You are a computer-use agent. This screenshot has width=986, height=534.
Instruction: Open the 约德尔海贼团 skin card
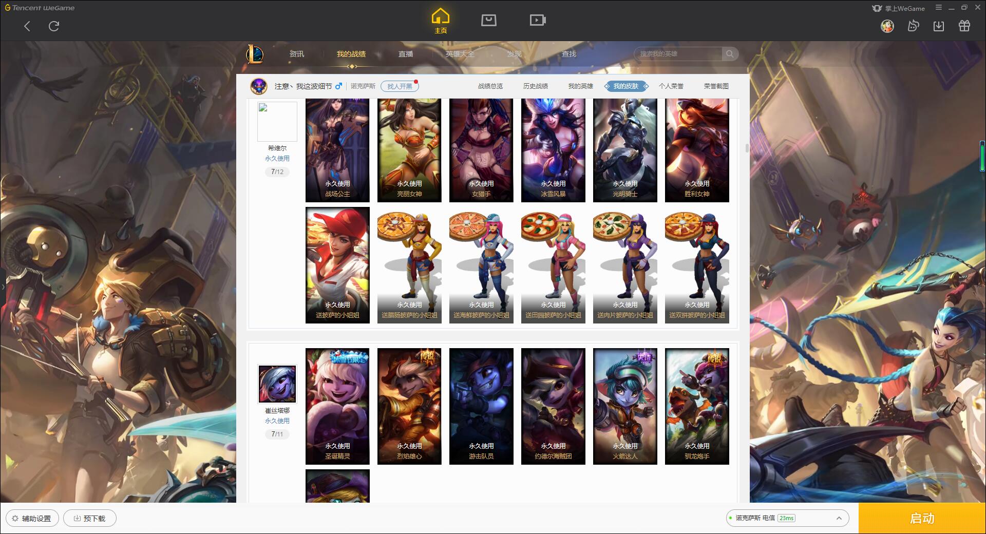[553, 406]
